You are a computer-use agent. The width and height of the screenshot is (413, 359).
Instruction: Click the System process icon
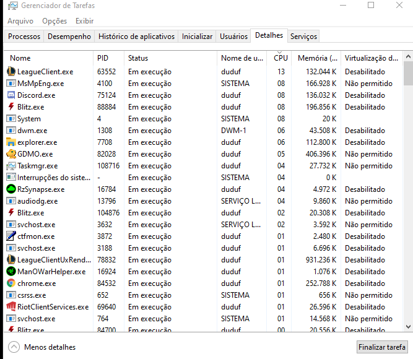11,119
